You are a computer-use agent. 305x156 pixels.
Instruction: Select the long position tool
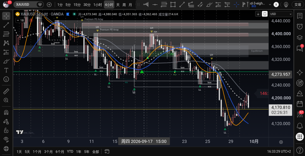[218, 4]
